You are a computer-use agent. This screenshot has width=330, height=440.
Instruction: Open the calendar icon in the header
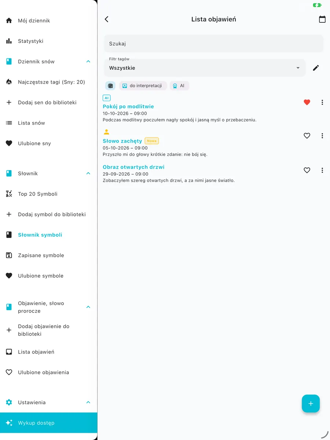point(322,19)
